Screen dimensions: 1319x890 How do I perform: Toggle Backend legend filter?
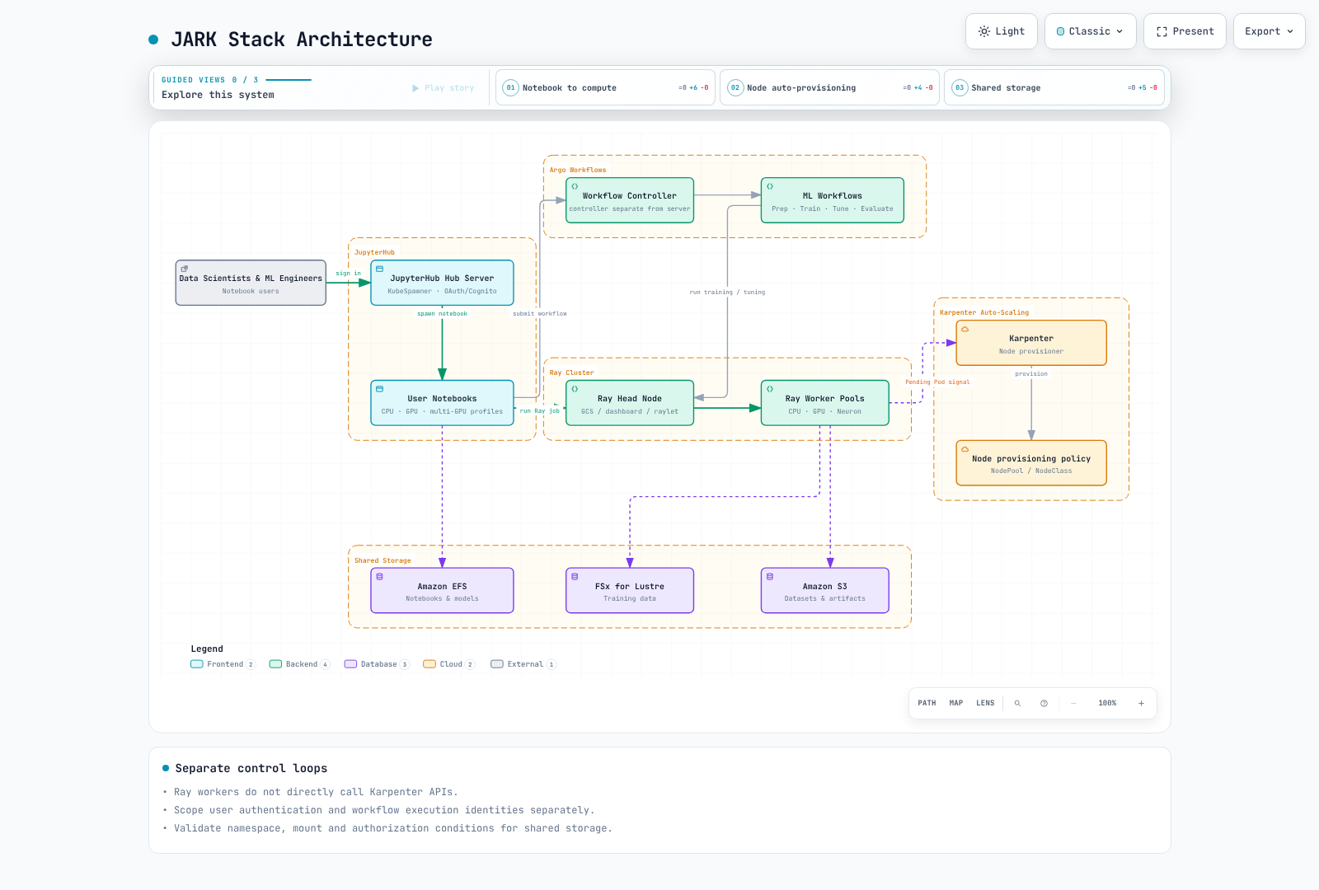[299, 664]
